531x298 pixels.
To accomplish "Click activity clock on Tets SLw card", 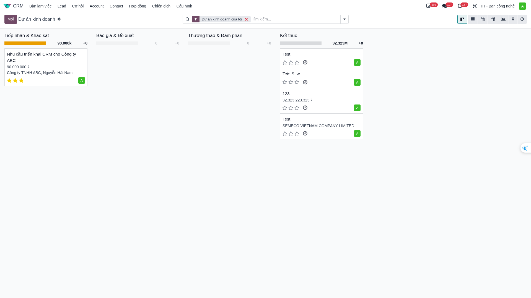I will pos(305,82).
